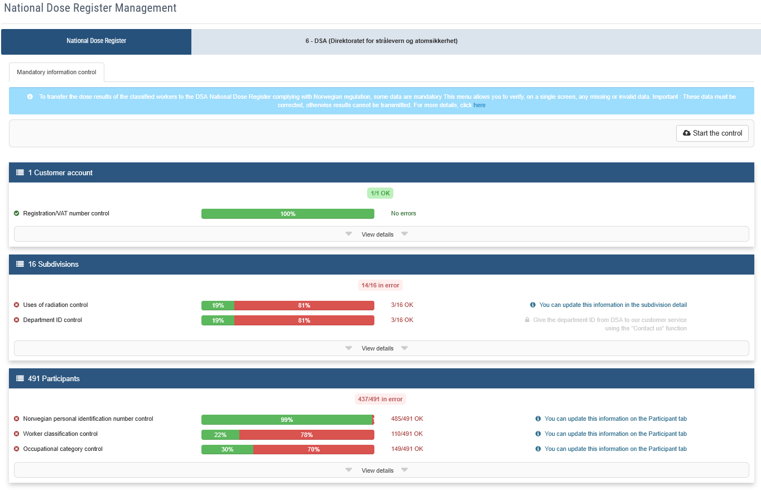Click info icon beside subdivision detail hint
Screen dimensions: 761x490
click(x=533, y=305)
